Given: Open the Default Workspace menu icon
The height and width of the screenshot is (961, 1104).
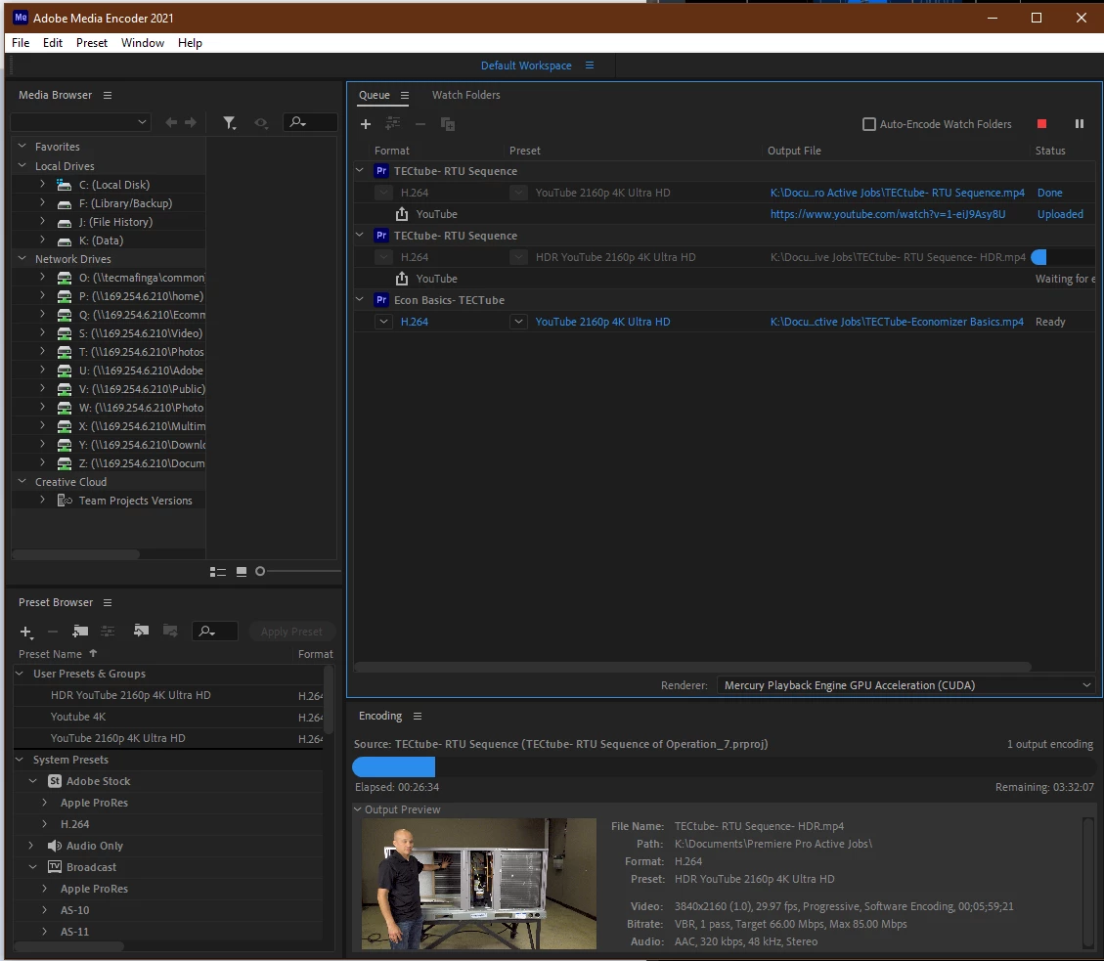Looking at the screenshot, I should point(590,66).
